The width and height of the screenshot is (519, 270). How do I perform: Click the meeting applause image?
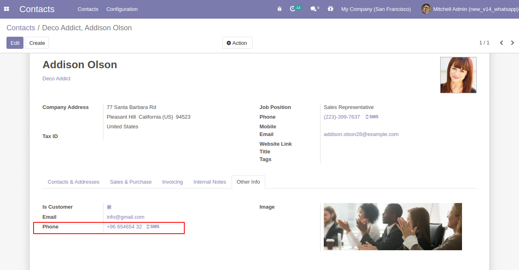tap(393, 227)
